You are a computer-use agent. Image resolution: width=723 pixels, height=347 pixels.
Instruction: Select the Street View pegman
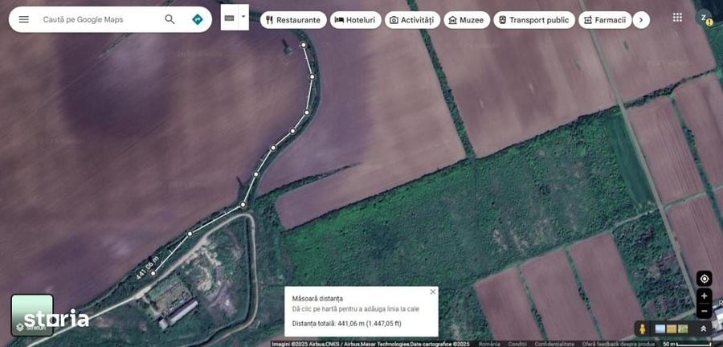pyautogui.click(x=641, y=329)
